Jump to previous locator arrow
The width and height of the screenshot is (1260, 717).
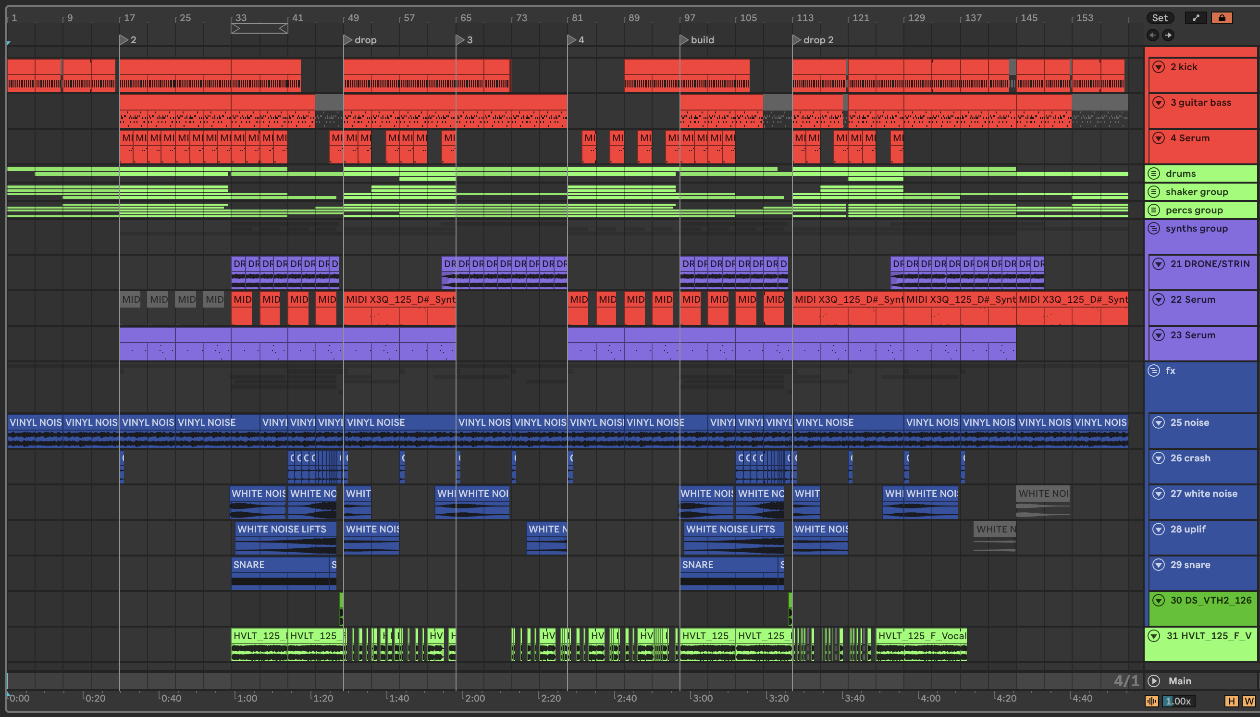click(x=1153, y=35)
